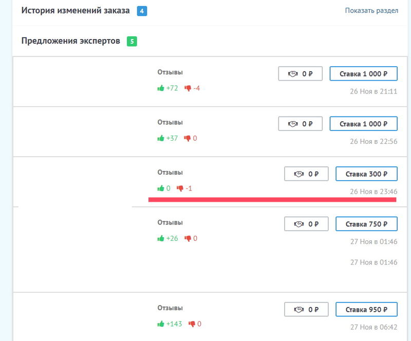
Task: Click the thumbs-down icon beside +143 reviews
Action: click(x=192, y=324)
